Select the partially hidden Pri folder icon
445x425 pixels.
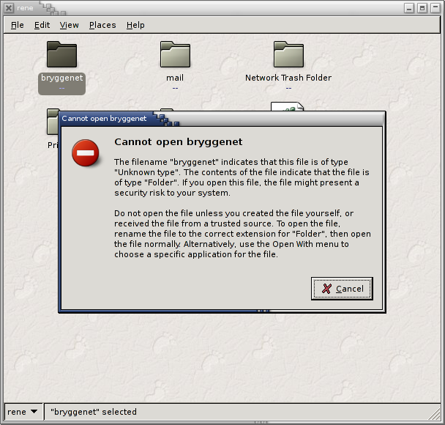coord(53,122)
